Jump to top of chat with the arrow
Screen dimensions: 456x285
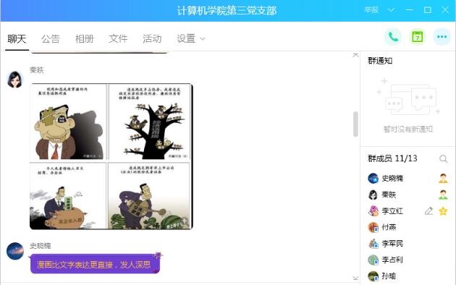[x=355, y=55]
